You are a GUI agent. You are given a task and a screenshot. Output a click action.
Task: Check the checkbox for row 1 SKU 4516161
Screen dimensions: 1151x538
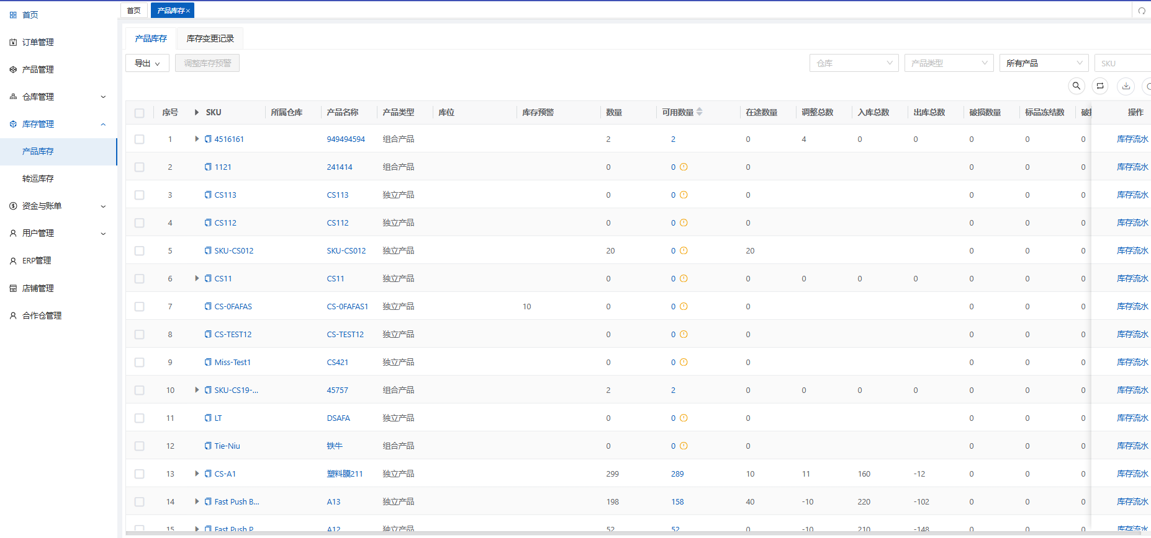(x=139, y=139)
